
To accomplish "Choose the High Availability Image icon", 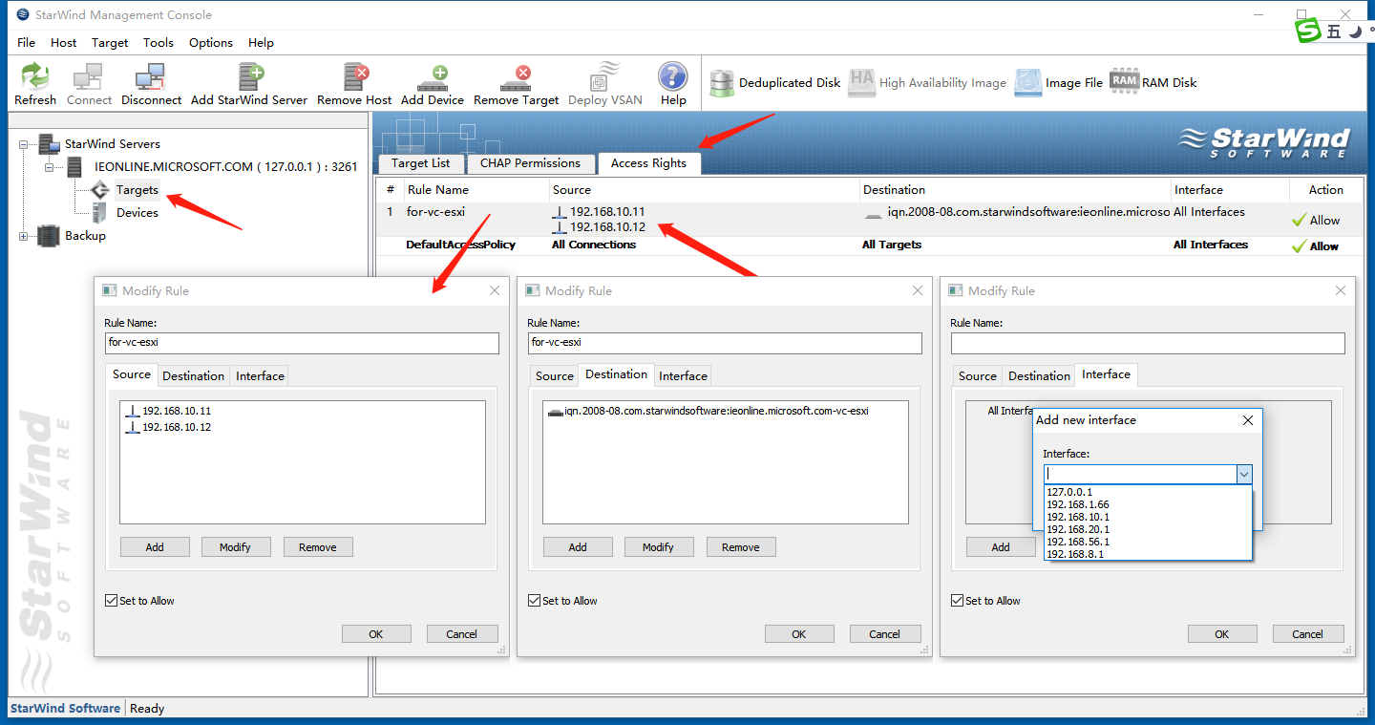I will click(x=862, y=82).
